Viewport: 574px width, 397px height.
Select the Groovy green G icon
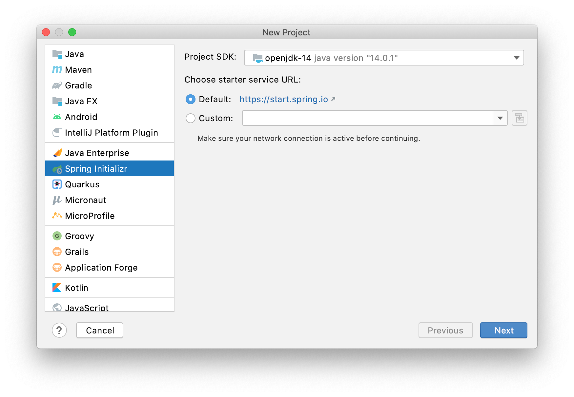point(57,236)
